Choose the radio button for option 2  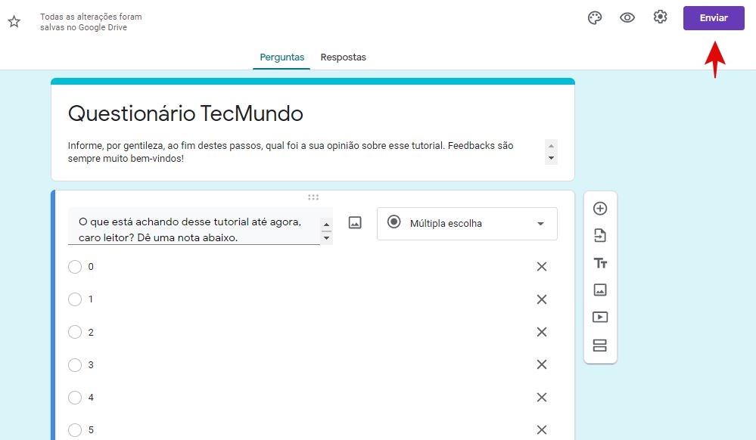[x=75, y=332]
